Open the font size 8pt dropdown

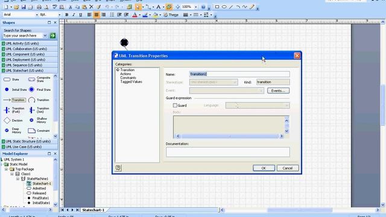coord(59,14)
